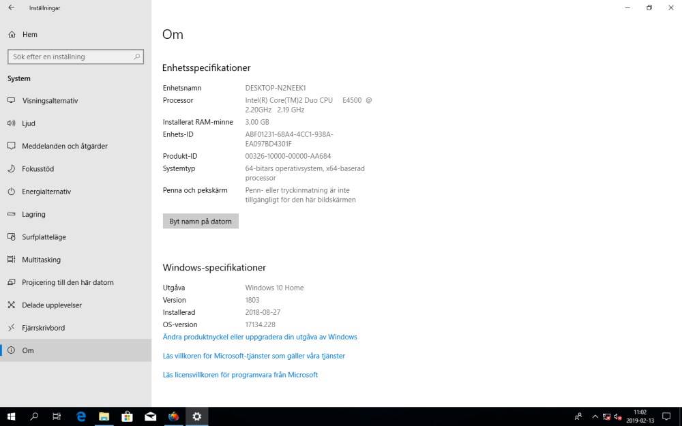682x426 pixels.
Task: Open Hem home page
Action: pyautogui.click(x=76, y=34)
